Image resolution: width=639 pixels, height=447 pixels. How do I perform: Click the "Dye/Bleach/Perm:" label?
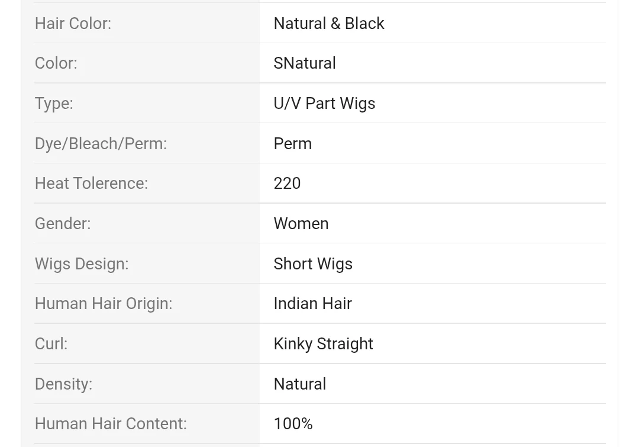(x=101, y=144)
